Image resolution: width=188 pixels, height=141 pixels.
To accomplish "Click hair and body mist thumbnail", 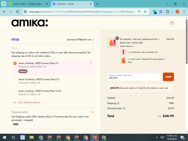I will coord(123,52).
